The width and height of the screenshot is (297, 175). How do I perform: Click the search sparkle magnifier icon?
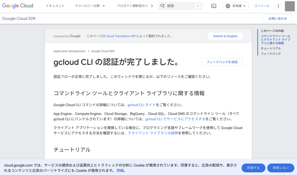coord(163,6)
